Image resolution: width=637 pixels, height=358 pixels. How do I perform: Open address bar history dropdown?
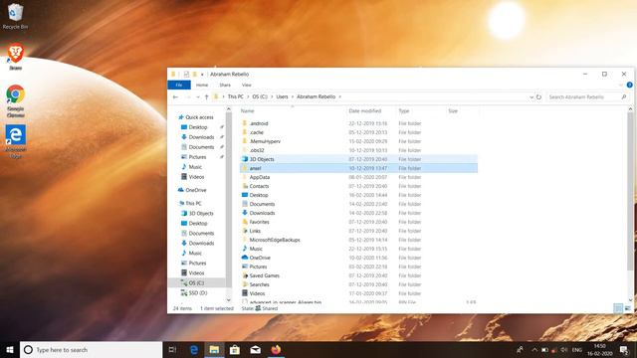[x=531, y=97]
